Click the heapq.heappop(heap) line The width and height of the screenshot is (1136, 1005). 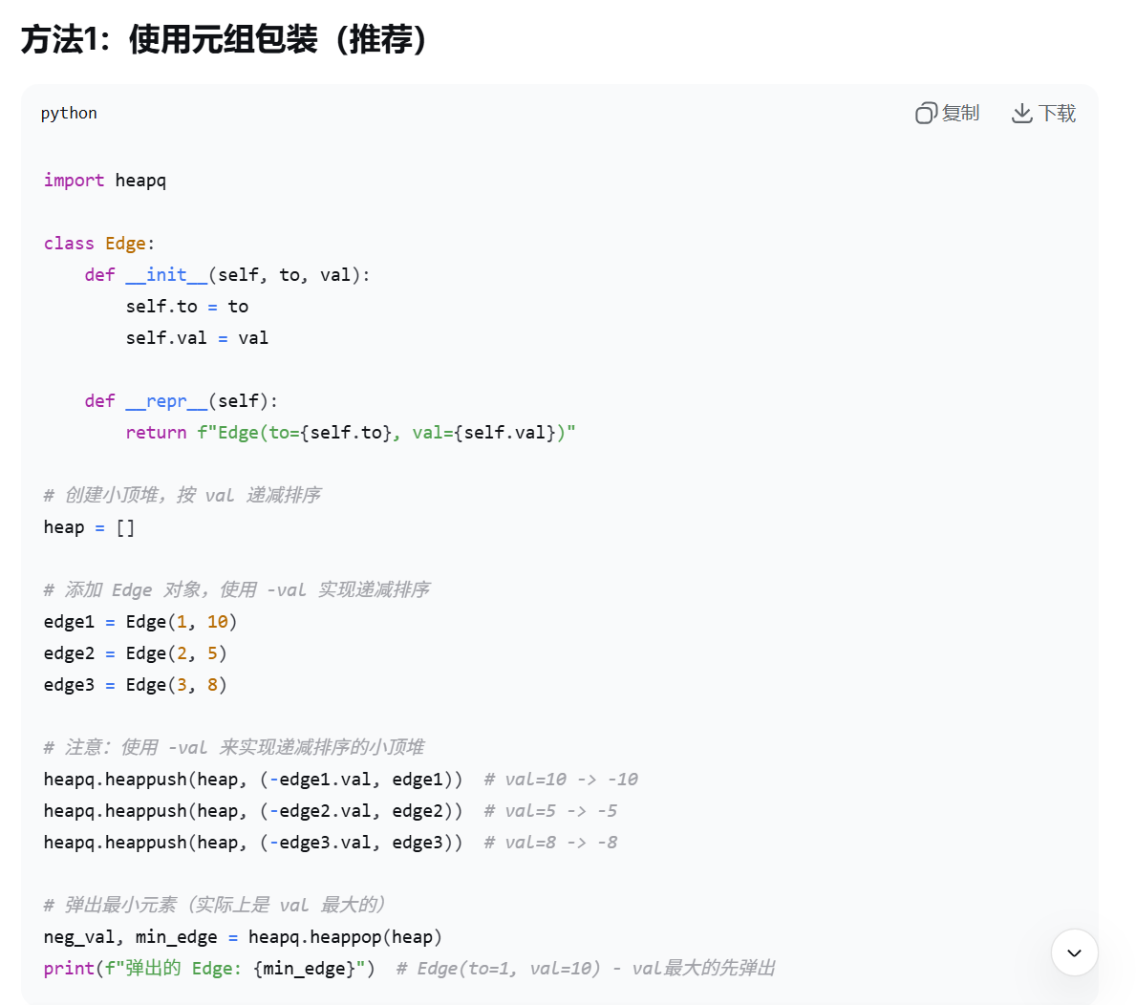243,936
